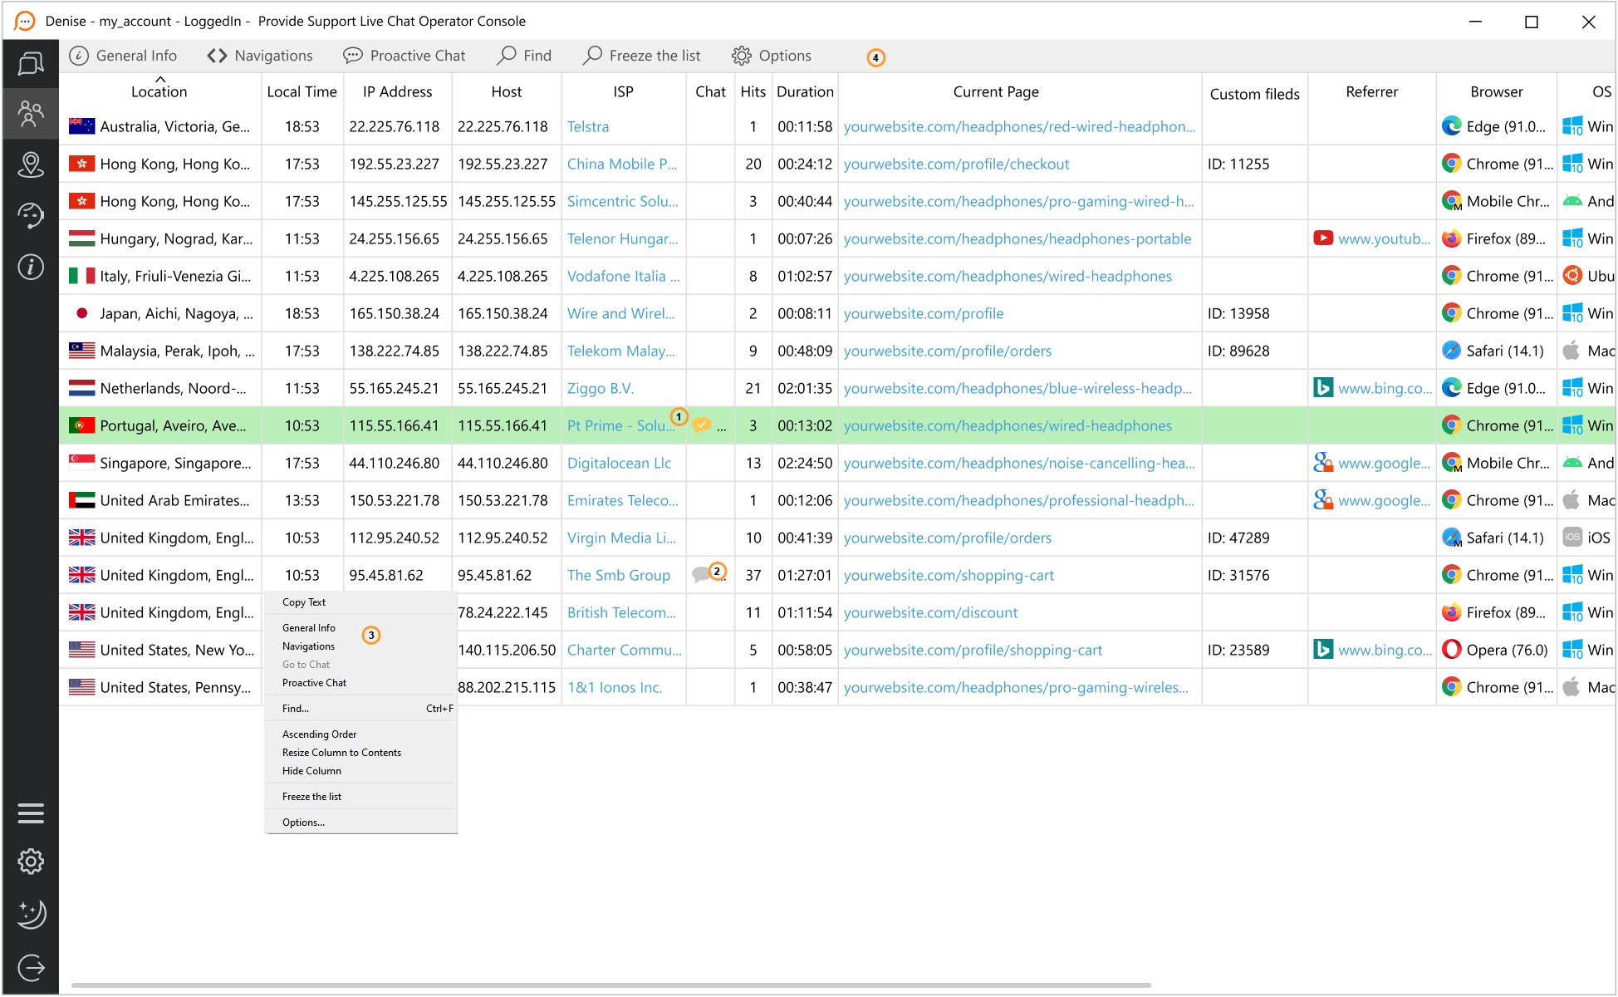The image size is (1618, 997).
Task: Click YouTube referrer icon in Hungary row
Action: pyautogui.click(x=1323, y=238)
